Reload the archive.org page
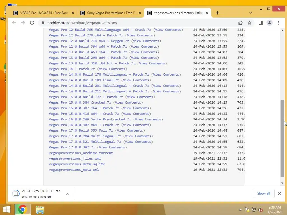Image resolution: width=287 pixels, height=215 pixels. [x=32, y=23]
